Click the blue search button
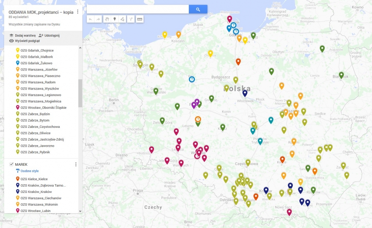Image resolution: width=372 pixels, height=228 pixels. 198,9
